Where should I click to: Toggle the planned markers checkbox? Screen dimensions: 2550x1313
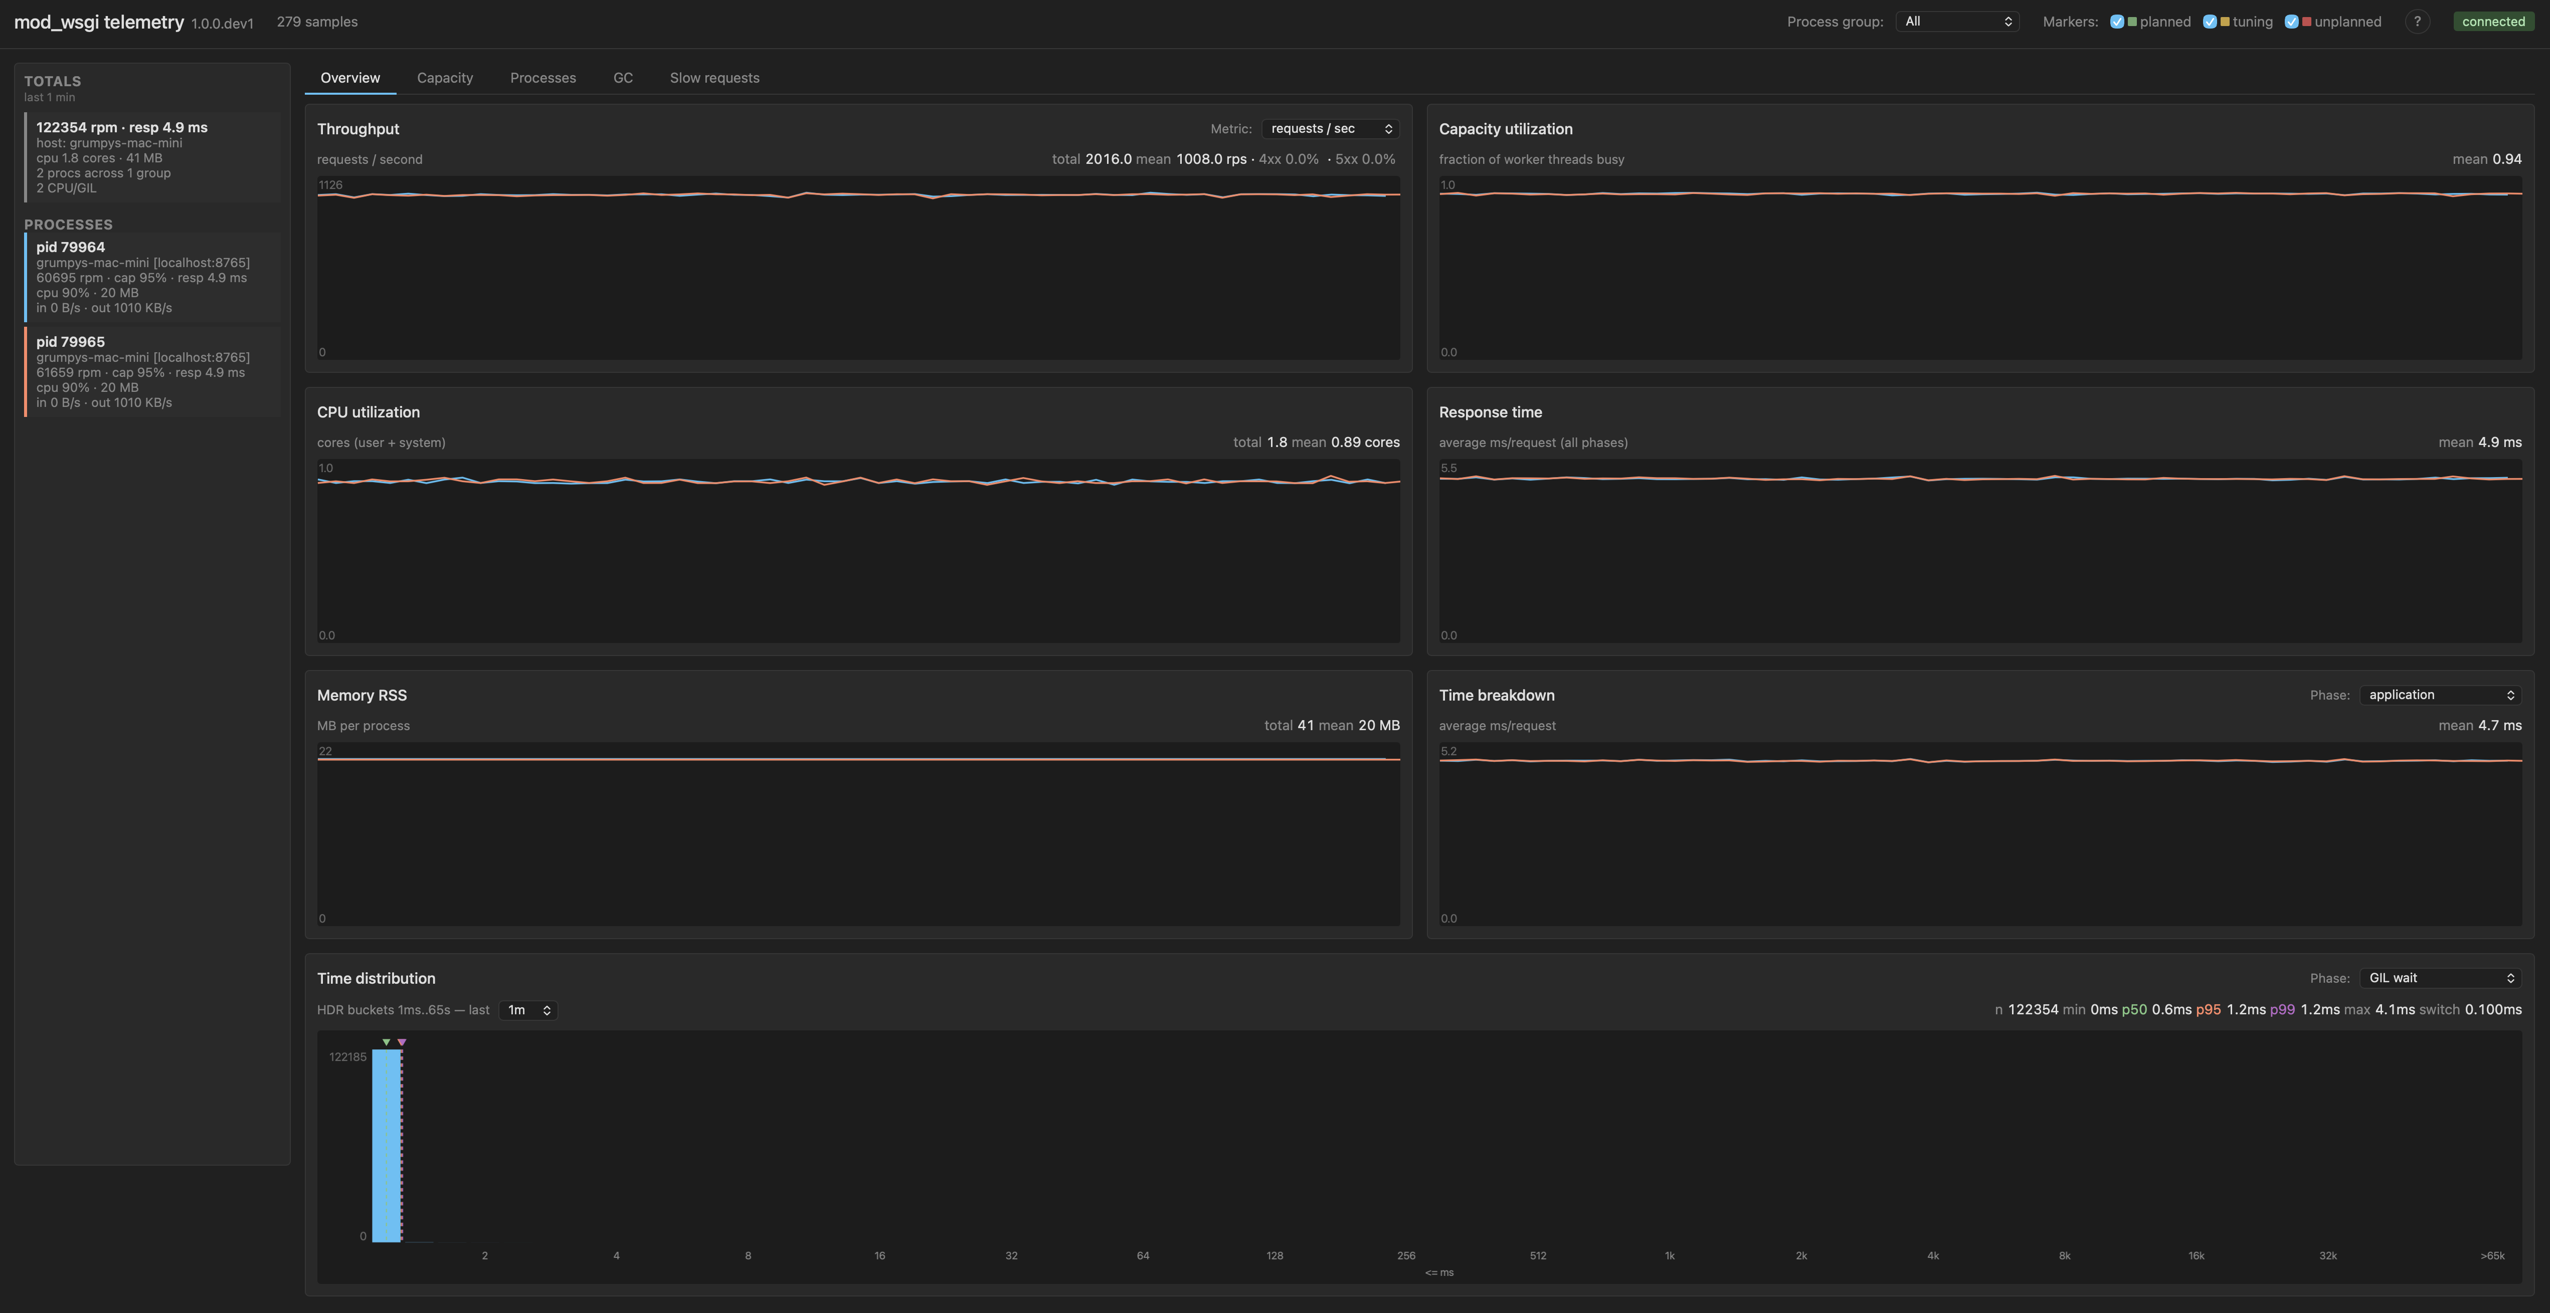pyautogui.click(x=2116, y=22)
